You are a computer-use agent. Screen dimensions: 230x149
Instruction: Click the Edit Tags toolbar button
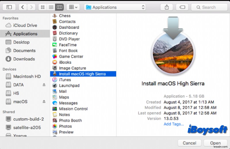point(182,7)
